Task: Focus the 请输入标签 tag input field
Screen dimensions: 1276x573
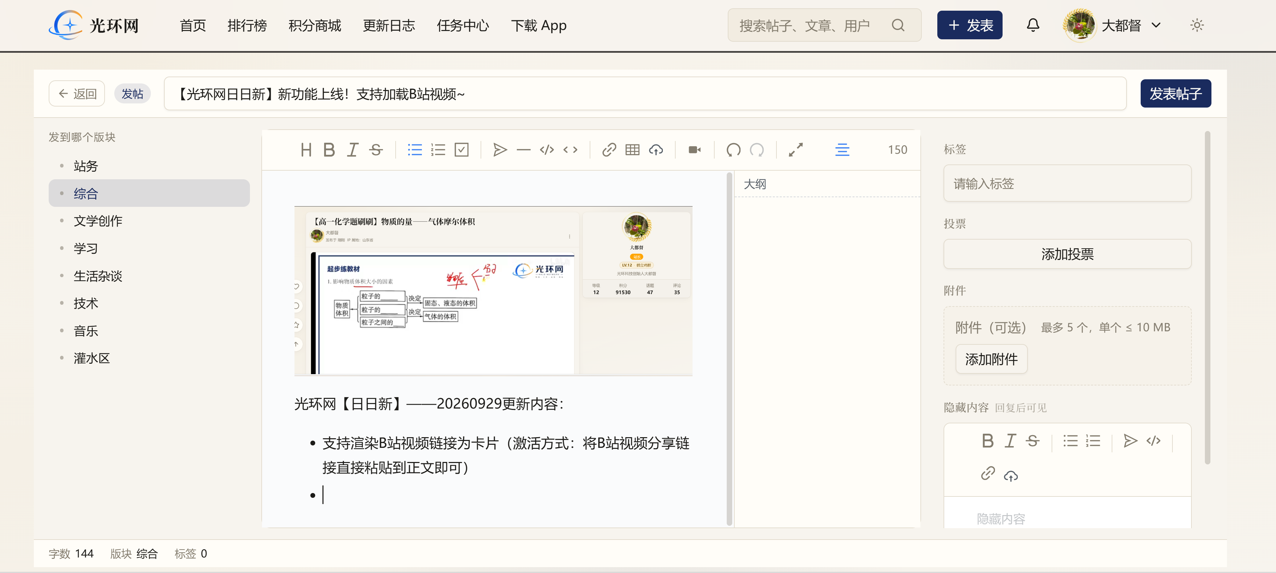Action: 1067,183
